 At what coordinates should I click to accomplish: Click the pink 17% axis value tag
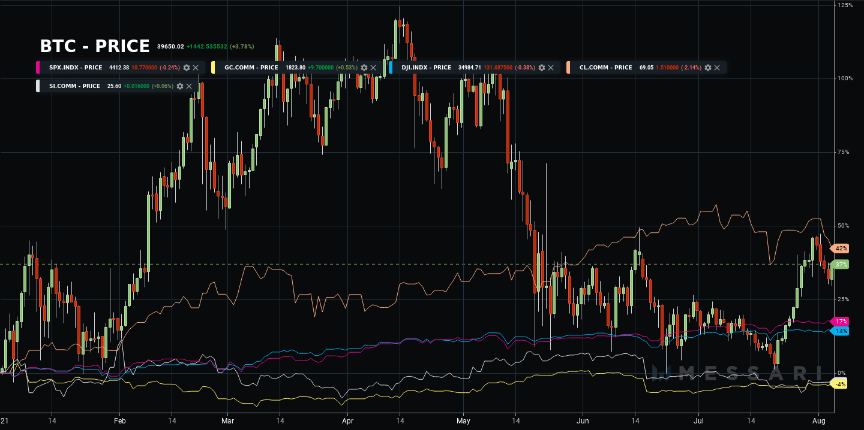(x=841, y=322)
